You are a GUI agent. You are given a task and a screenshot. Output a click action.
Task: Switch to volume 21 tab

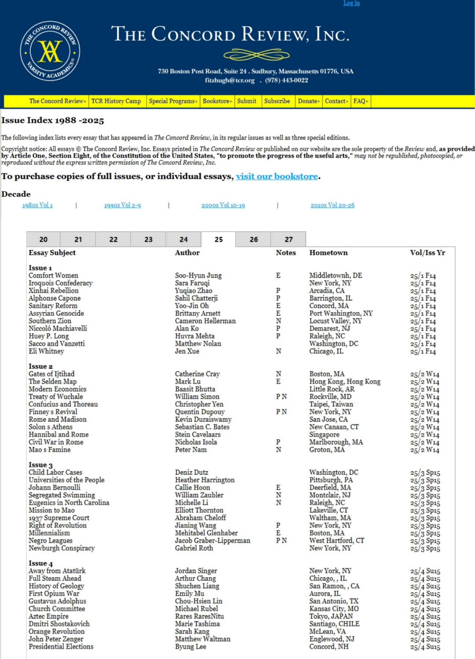tap(78, 239)
